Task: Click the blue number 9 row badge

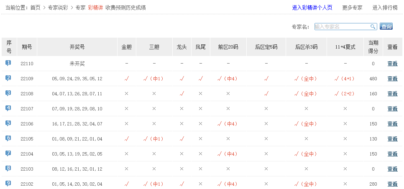Action: point(8,184)
